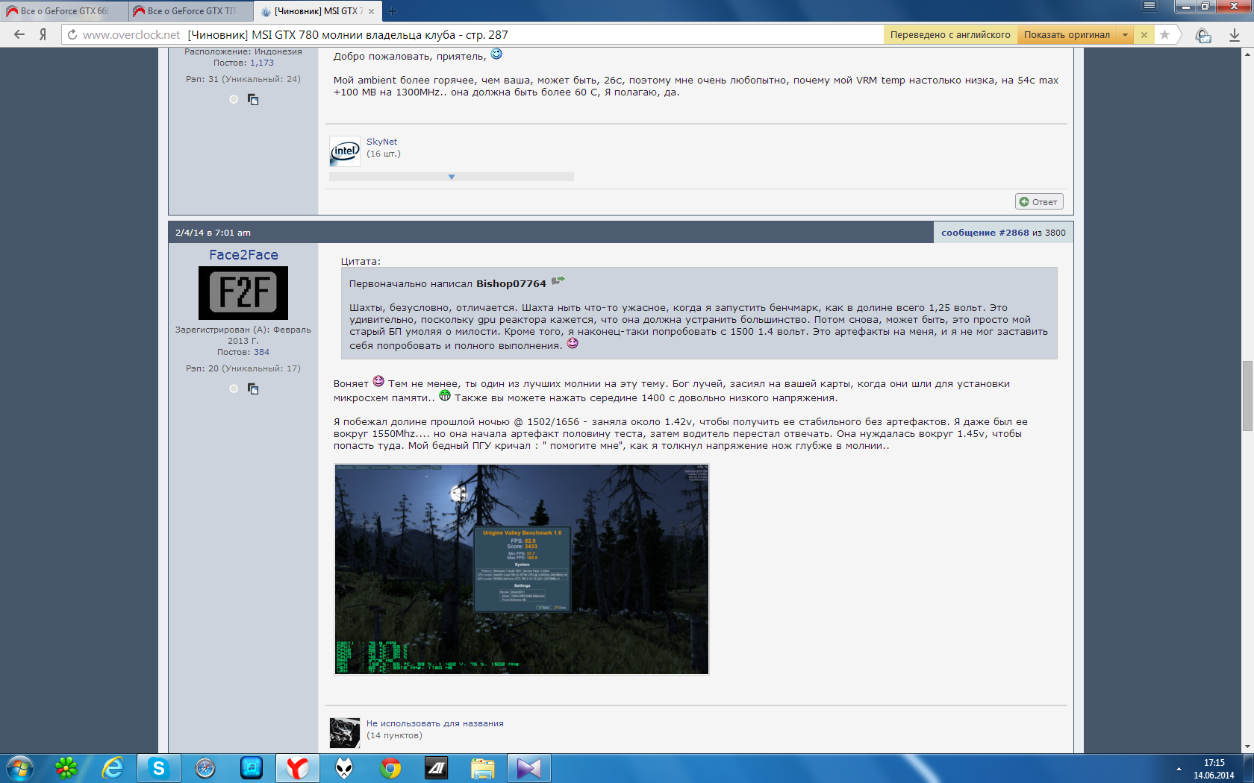Click Показать оригинал to show original text
Screen dimensions: 1254x783
pyautogui.click(x=1067, y=35)
